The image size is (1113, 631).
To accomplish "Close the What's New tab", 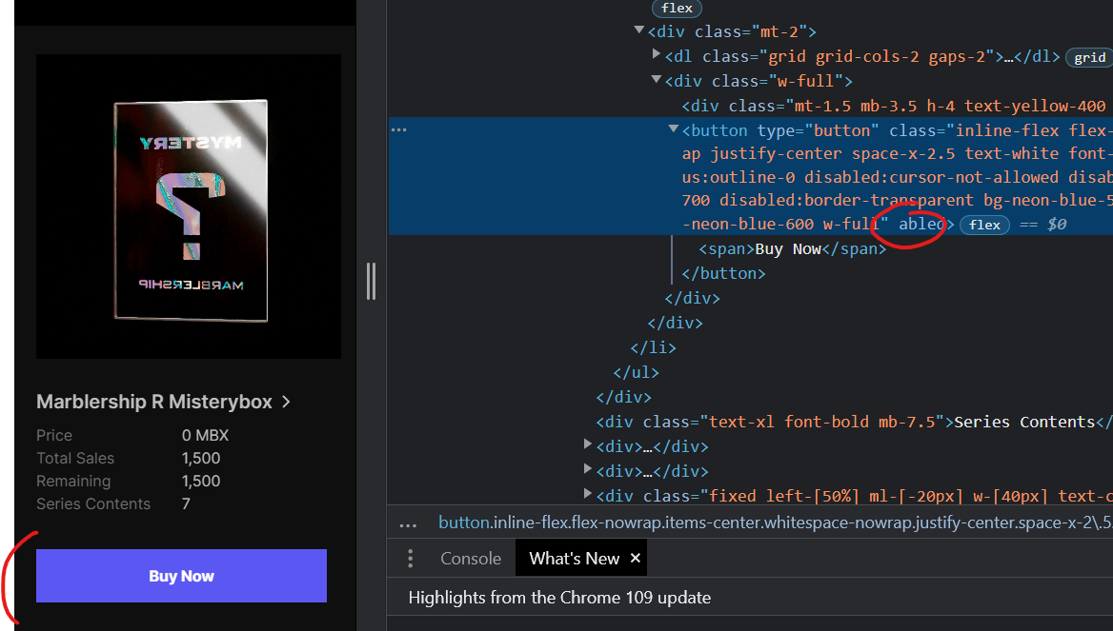I will click(x=636, y=559).
